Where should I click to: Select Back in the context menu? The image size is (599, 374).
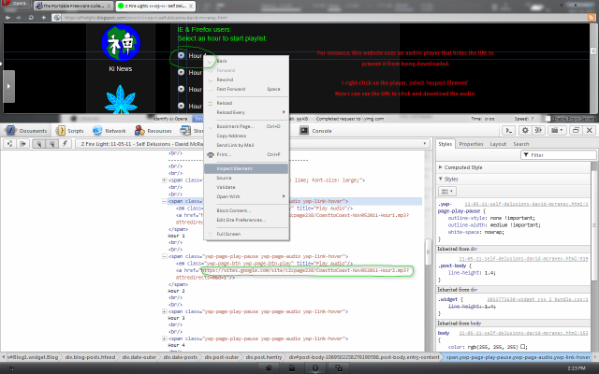(246, 61)
